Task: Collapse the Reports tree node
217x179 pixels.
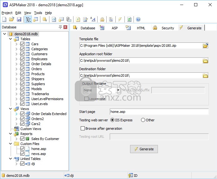Action: pyautogui.click(x=11, y=134)
